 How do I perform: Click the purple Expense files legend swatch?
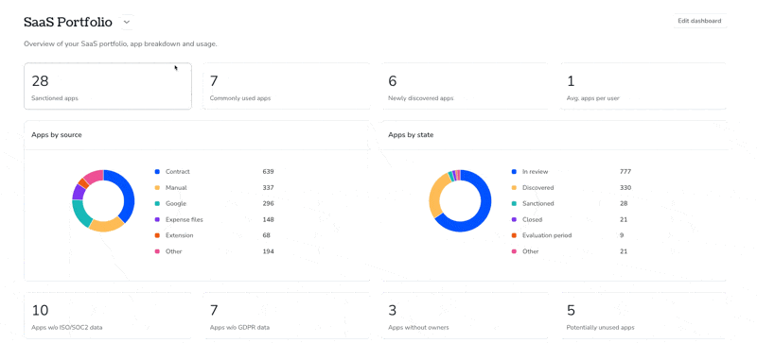157,219
